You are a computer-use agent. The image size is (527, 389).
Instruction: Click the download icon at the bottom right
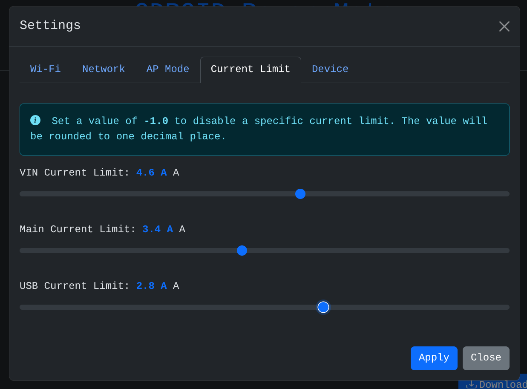(471, 384)
